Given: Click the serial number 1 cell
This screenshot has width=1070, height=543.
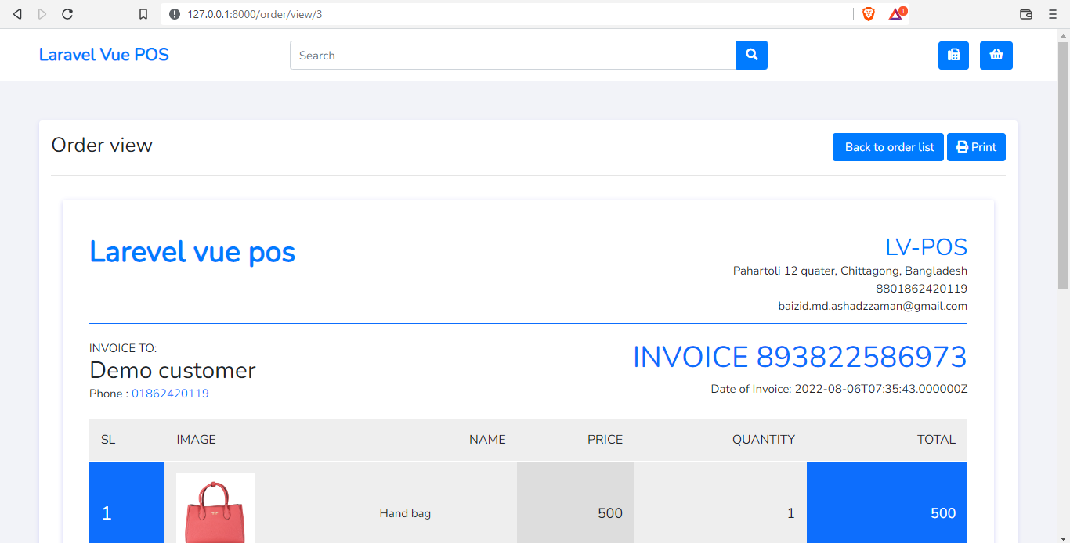Looking at the screenshot, I should coord(127,502).
